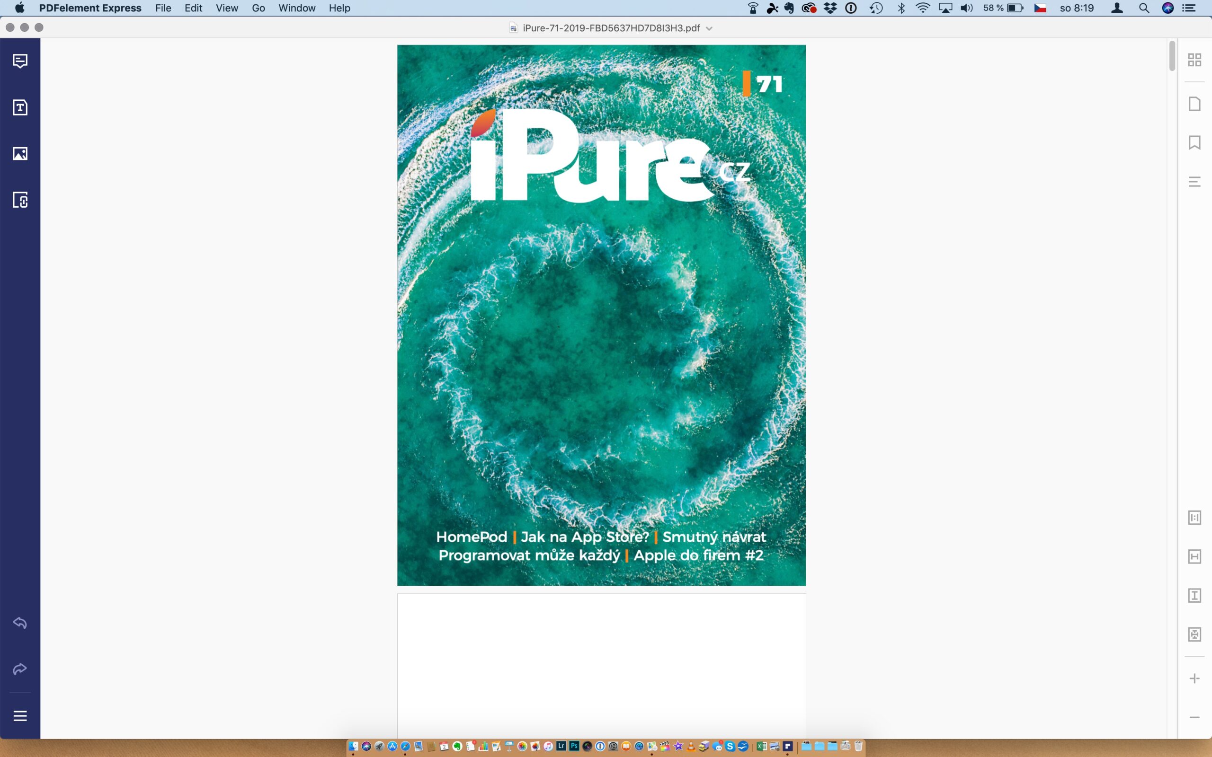Open the PDFelement Express menu
Viewport: 1212px width, 757px height.
[90, 8]
